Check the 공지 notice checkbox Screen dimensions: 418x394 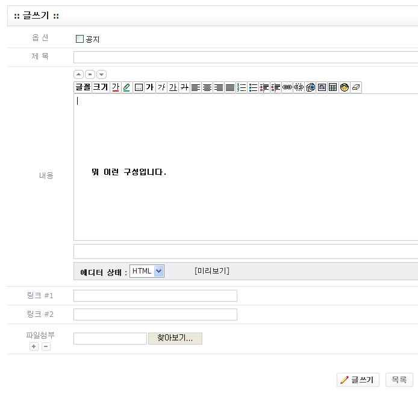80,39
